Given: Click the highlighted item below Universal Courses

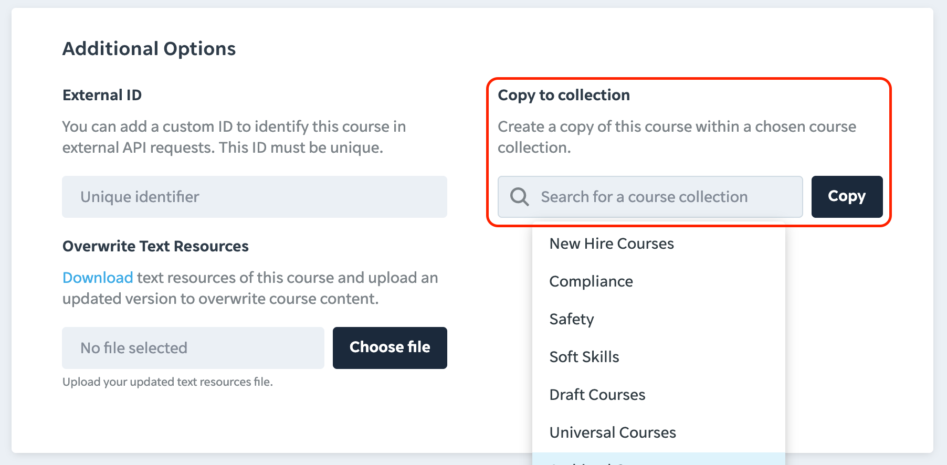Looking at the screenshot, I should [x=659, y=459].
